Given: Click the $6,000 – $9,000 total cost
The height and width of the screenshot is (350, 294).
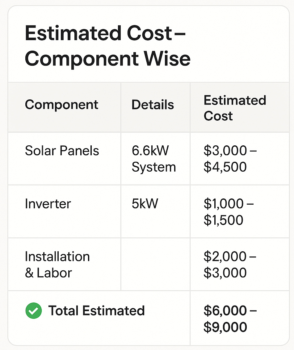Looking at the screenshot, I should coord(230,319).
